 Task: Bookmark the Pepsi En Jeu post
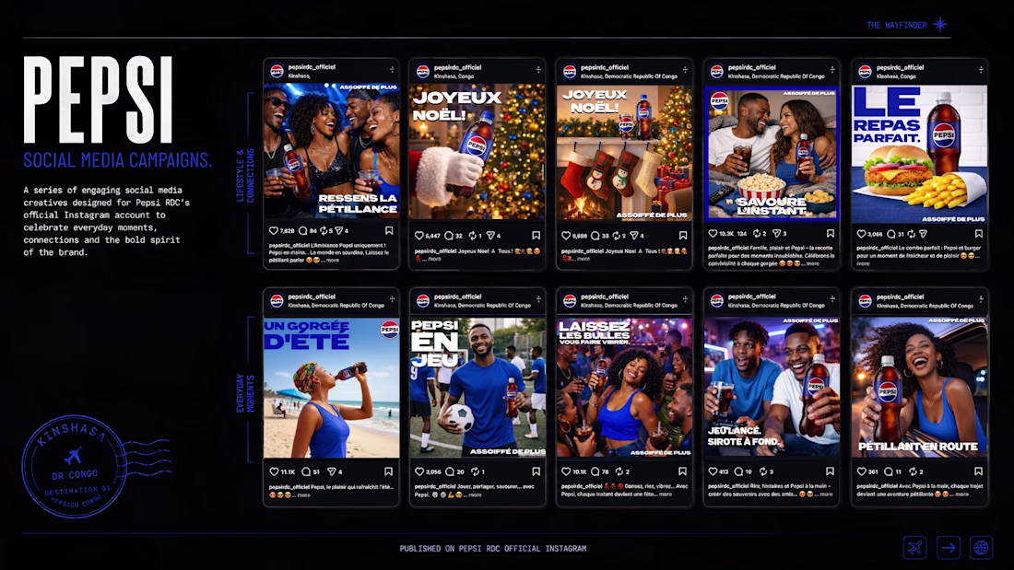click(x=536, y=471)
